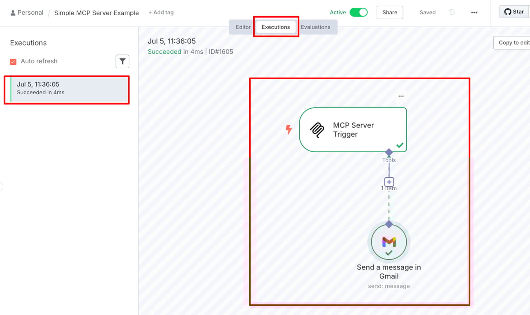Click the Executions sidebar heading

point(28,43)
